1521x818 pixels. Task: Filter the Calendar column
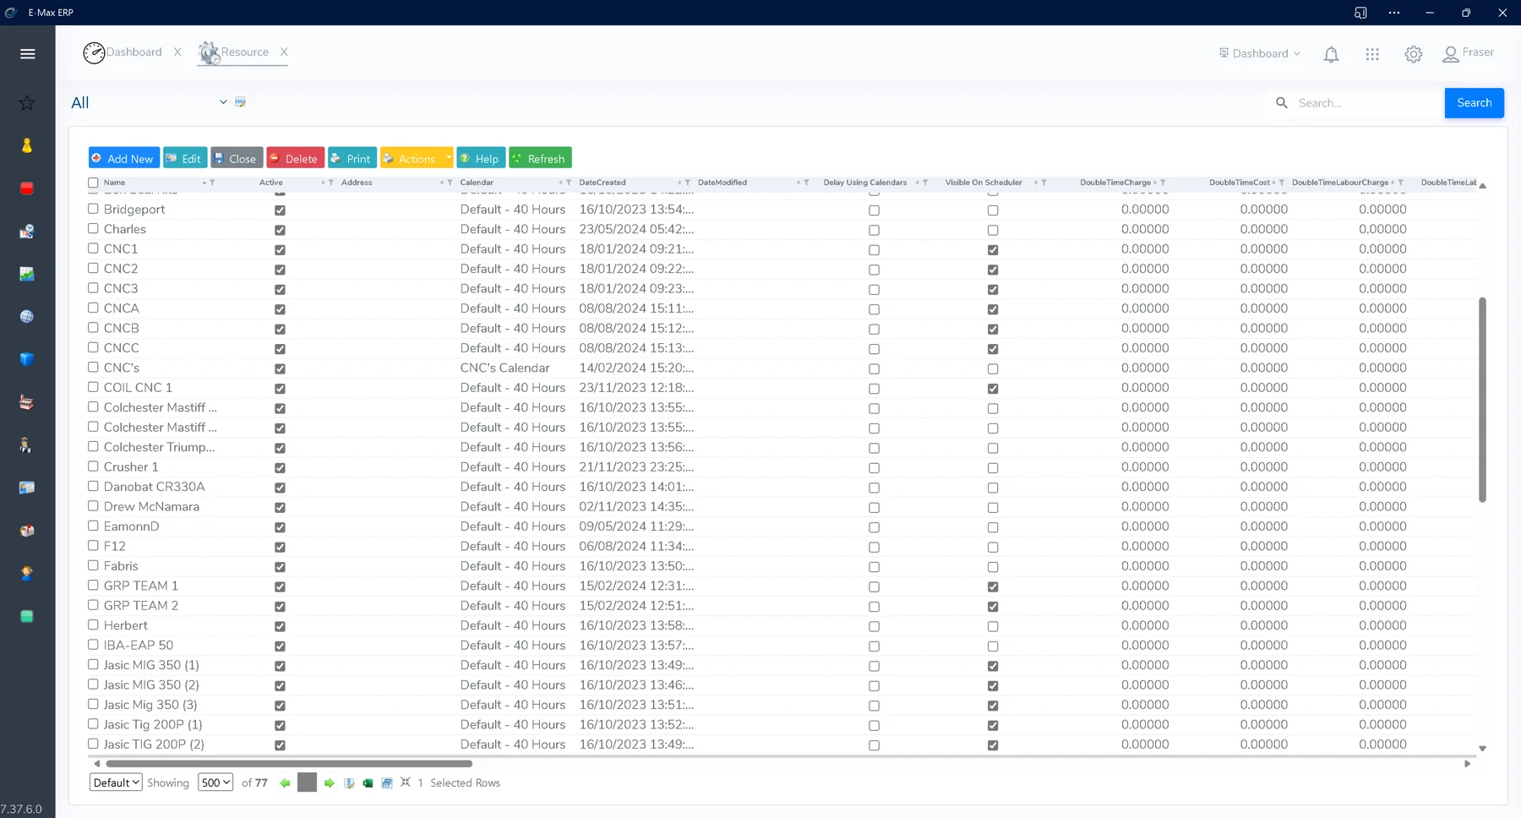[x=569, y=183]
